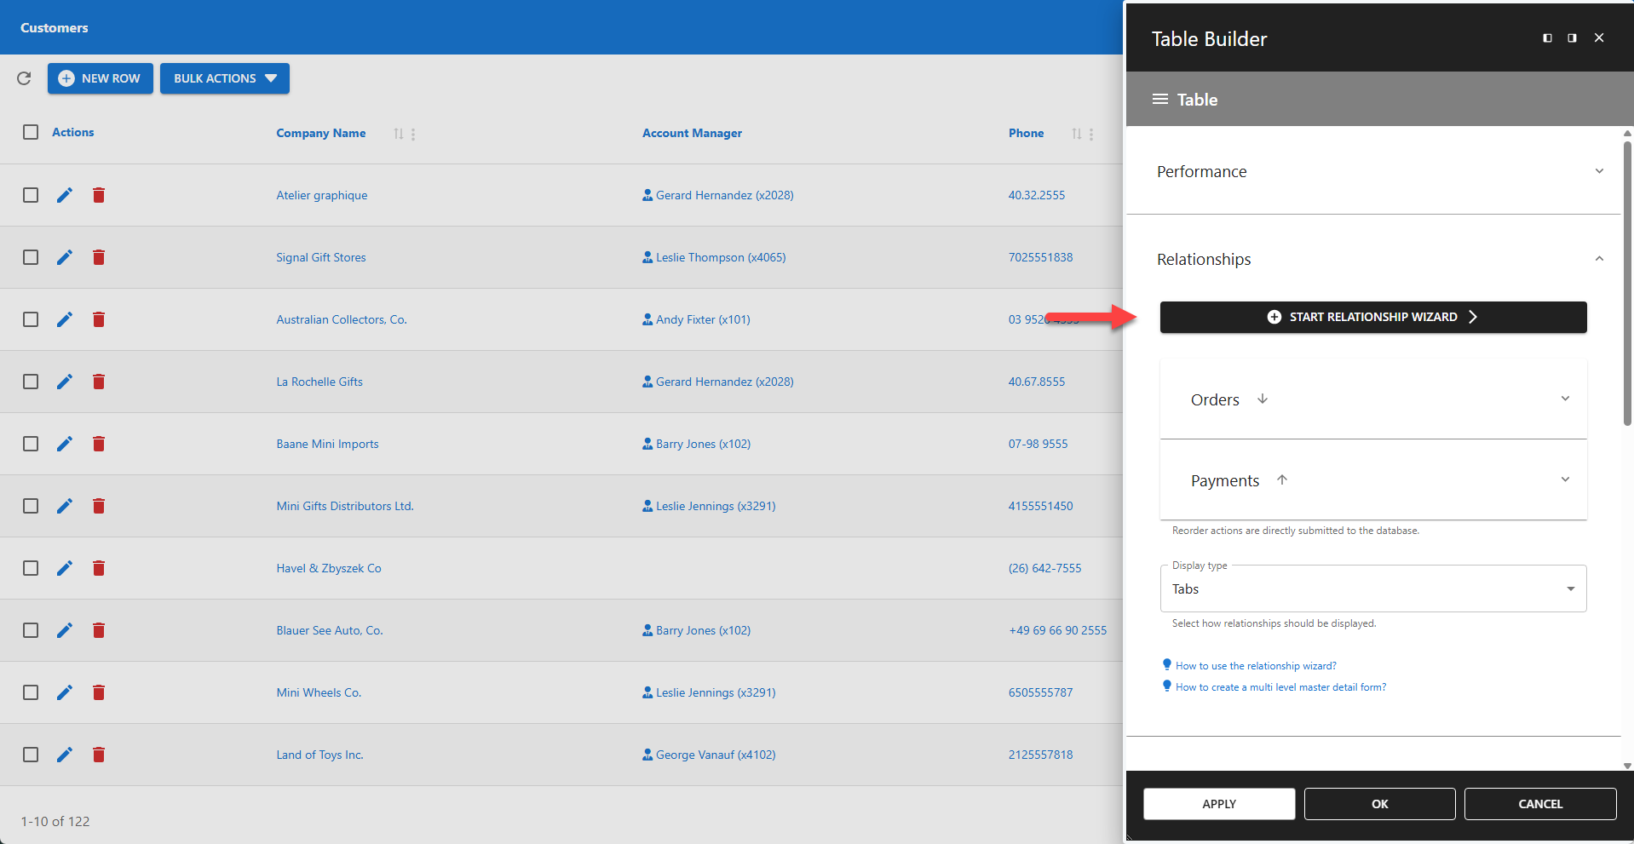The image size is (1634, 844).
Task: Click the hamburger icon beside Table header
Action: point(1160,99)
